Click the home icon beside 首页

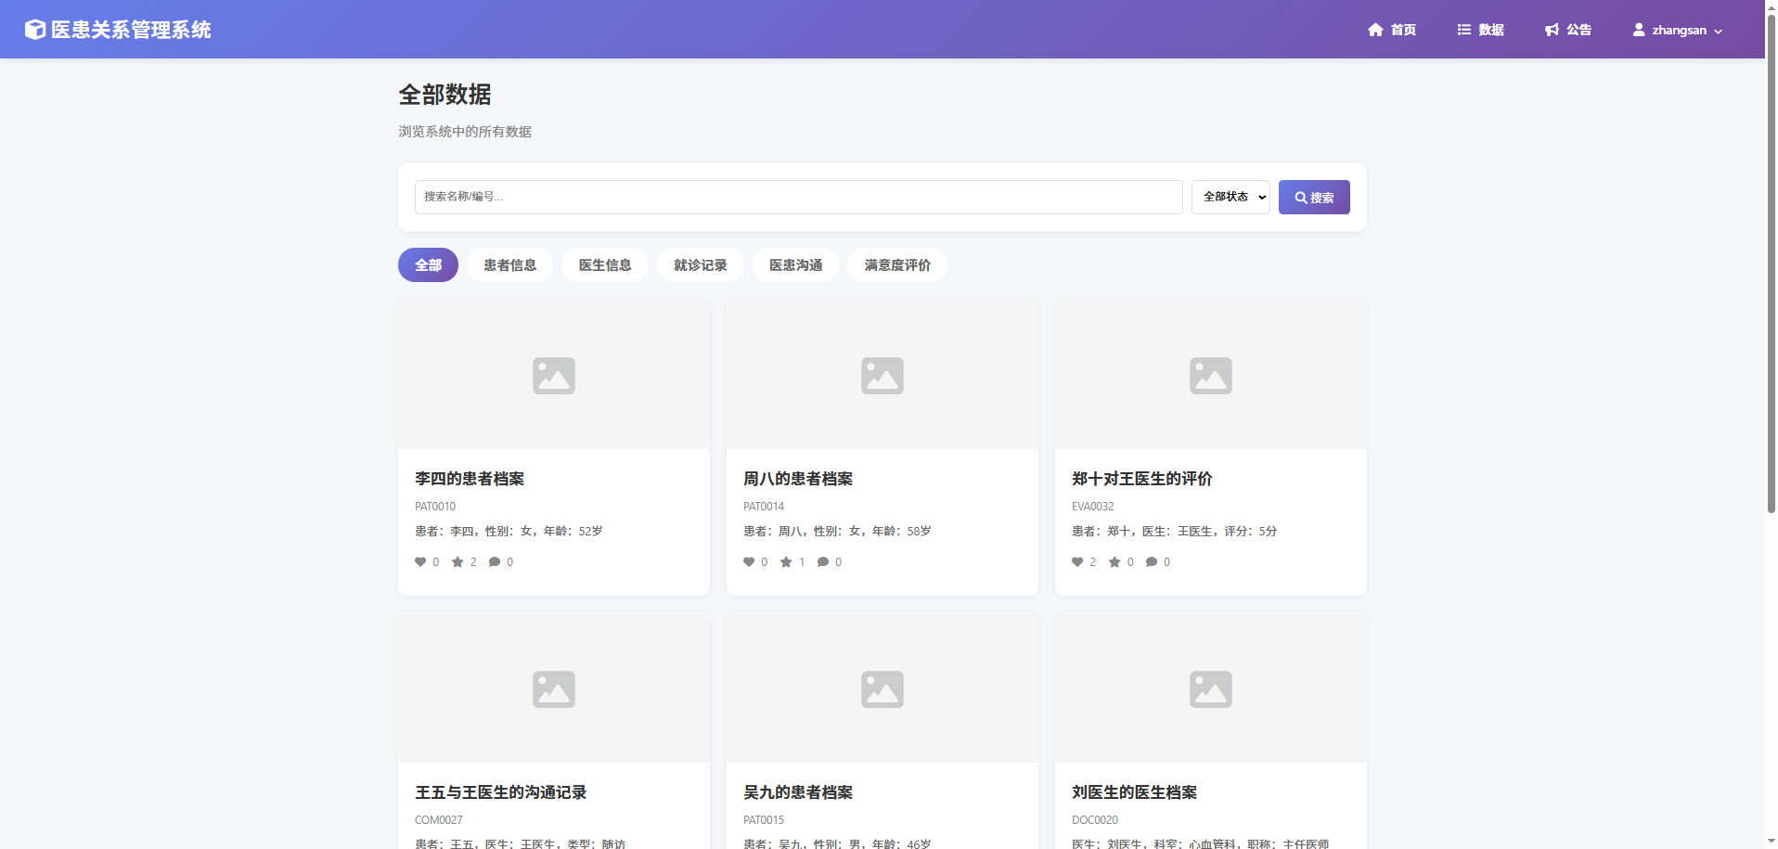(1375, 30)
